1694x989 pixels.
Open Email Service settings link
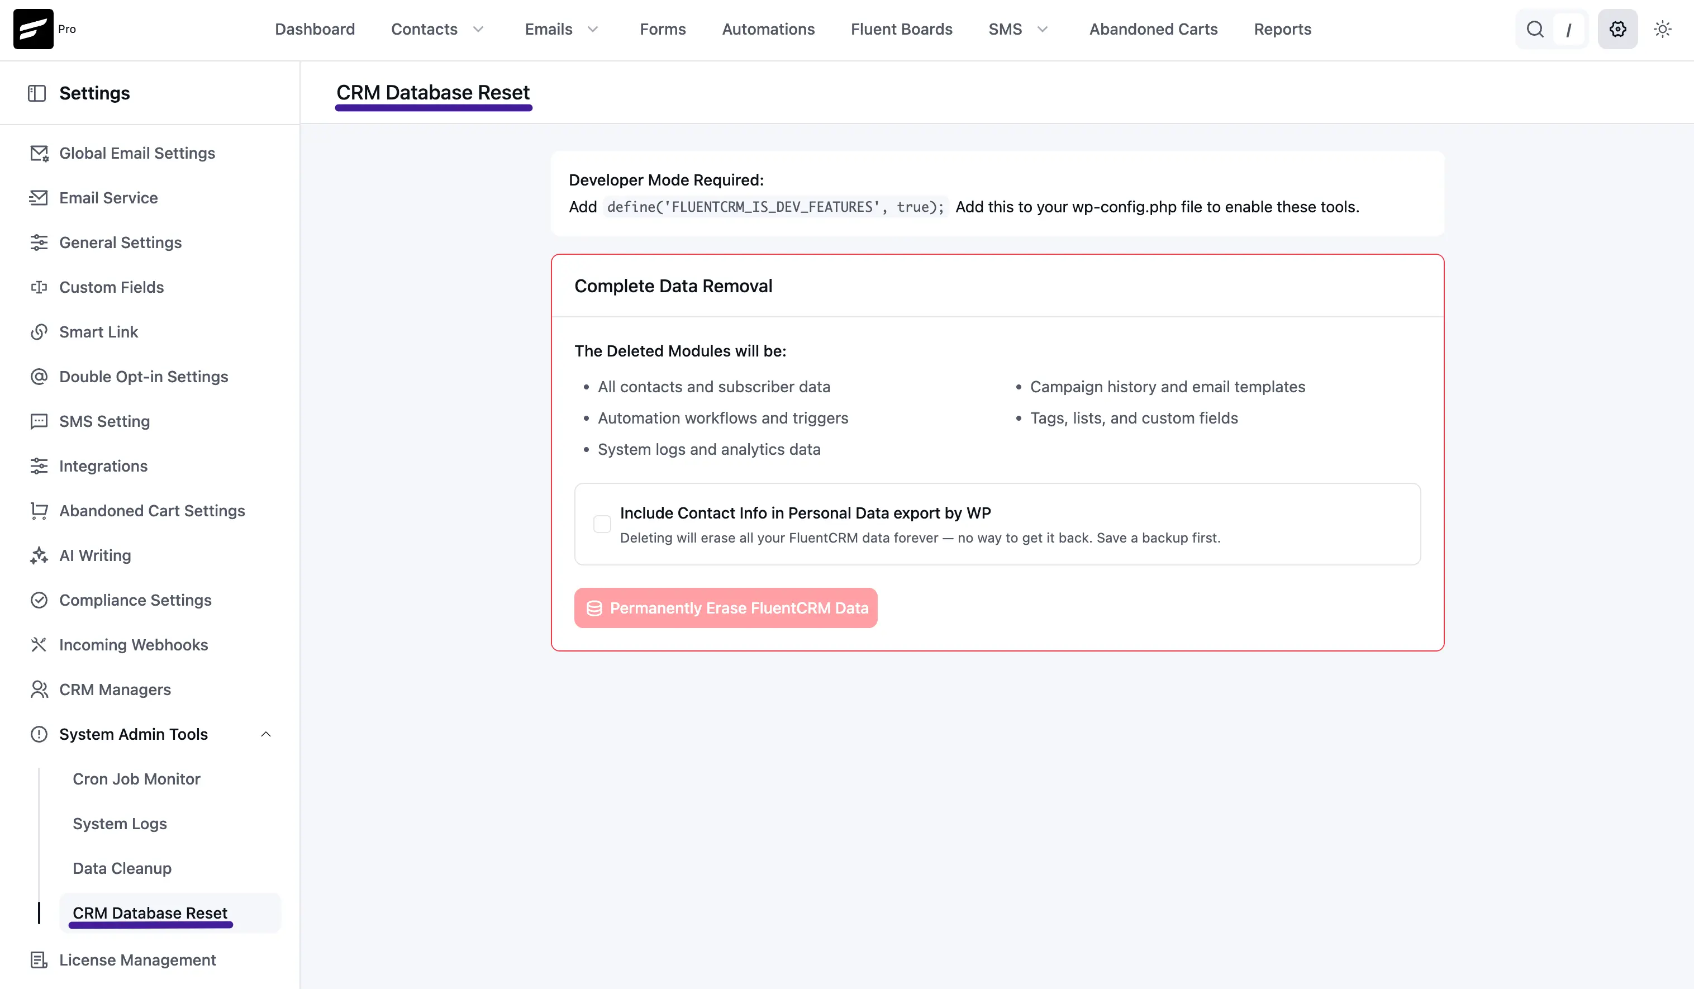(108, 198)
